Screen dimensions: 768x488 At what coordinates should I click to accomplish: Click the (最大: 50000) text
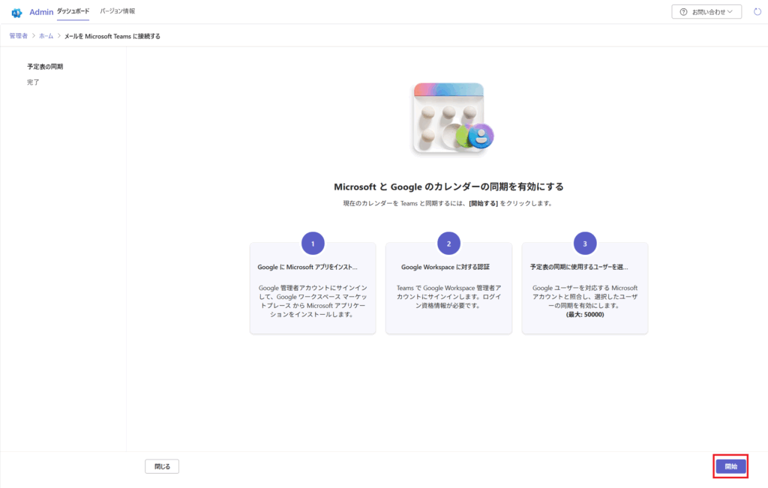click(x=585, y=315)
